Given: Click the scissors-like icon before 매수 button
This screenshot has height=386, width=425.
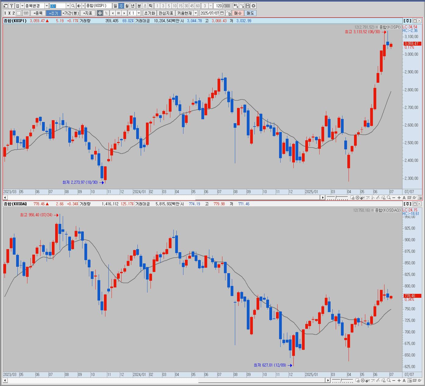Looking at the screenshot, I should pyautogui.click(x=228, y=13).
